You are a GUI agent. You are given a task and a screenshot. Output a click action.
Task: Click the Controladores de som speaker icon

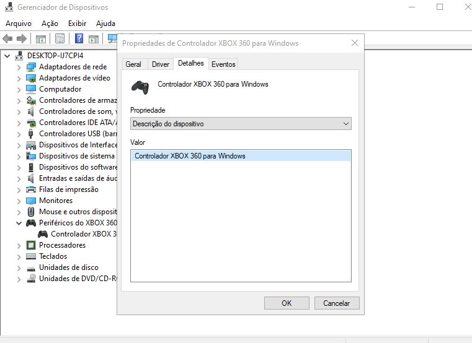click(30, 111)
